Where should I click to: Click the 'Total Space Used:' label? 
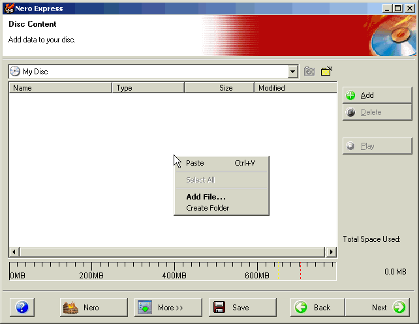371,239
